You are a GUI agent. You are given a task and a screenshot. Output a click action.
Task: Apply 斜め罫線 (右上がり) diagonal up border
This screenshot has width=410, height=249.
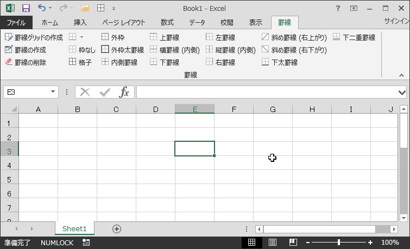294,37
